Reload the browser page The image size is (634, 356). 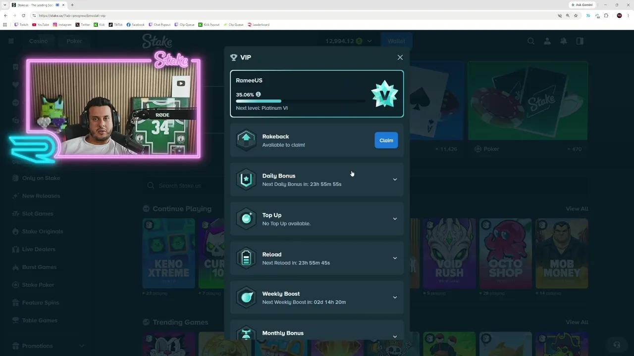(x=23, y=15)
